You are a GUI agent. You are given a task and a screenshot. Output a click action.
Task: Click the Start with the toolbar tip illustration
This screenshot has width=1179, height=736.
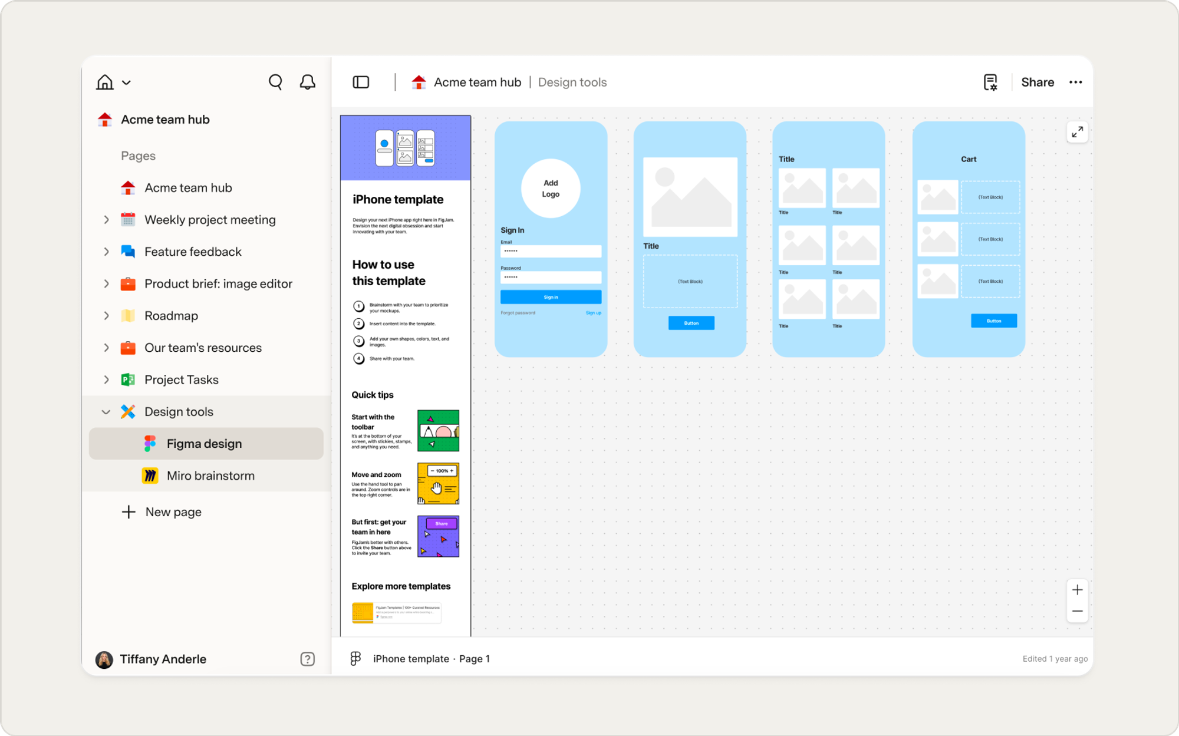[x=438, y=431]
